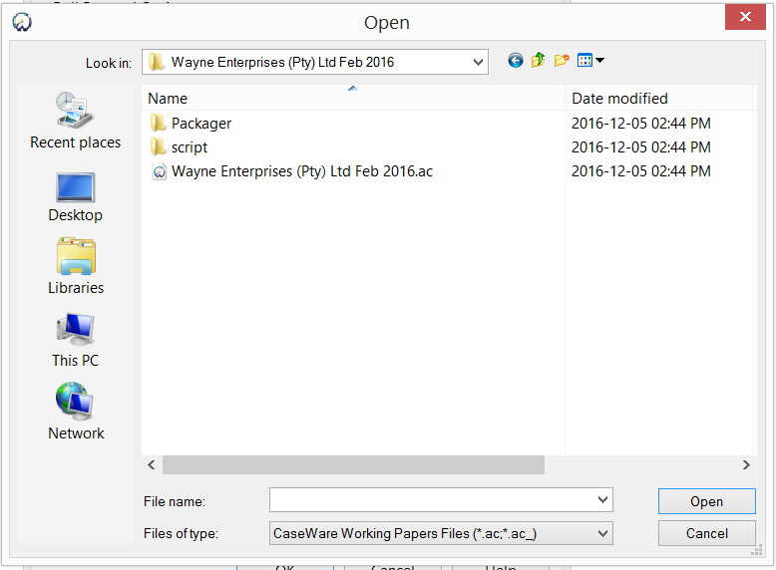Select the Packager folder name

(201, 124)
